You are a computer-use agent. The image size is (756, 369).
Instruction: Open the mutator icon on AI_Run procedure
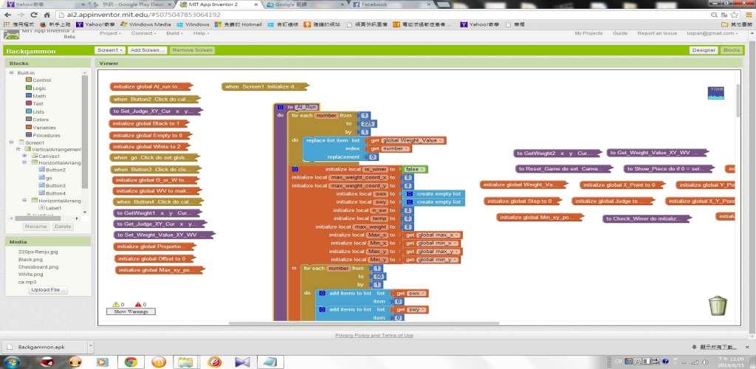coord(281,107)
